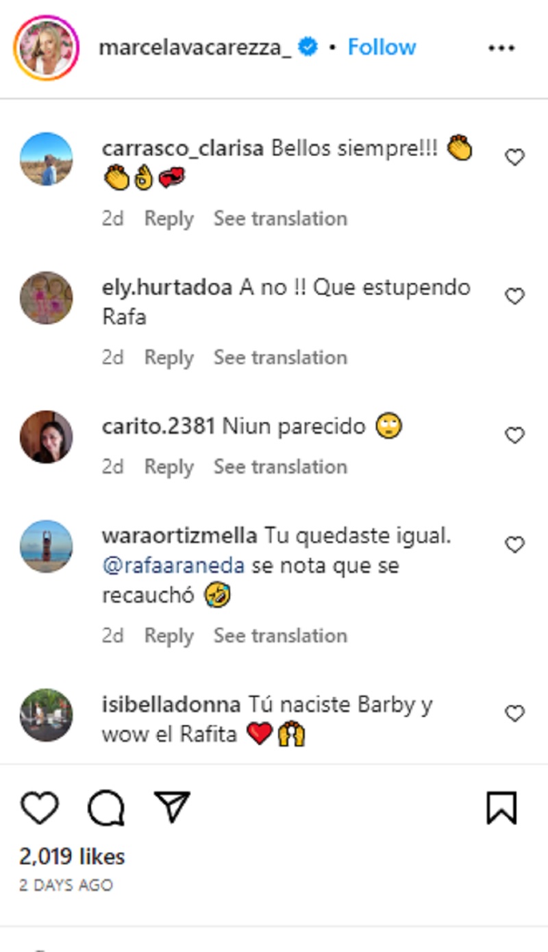
Task: Open the comment bubble icon
Action: (105, 808)
